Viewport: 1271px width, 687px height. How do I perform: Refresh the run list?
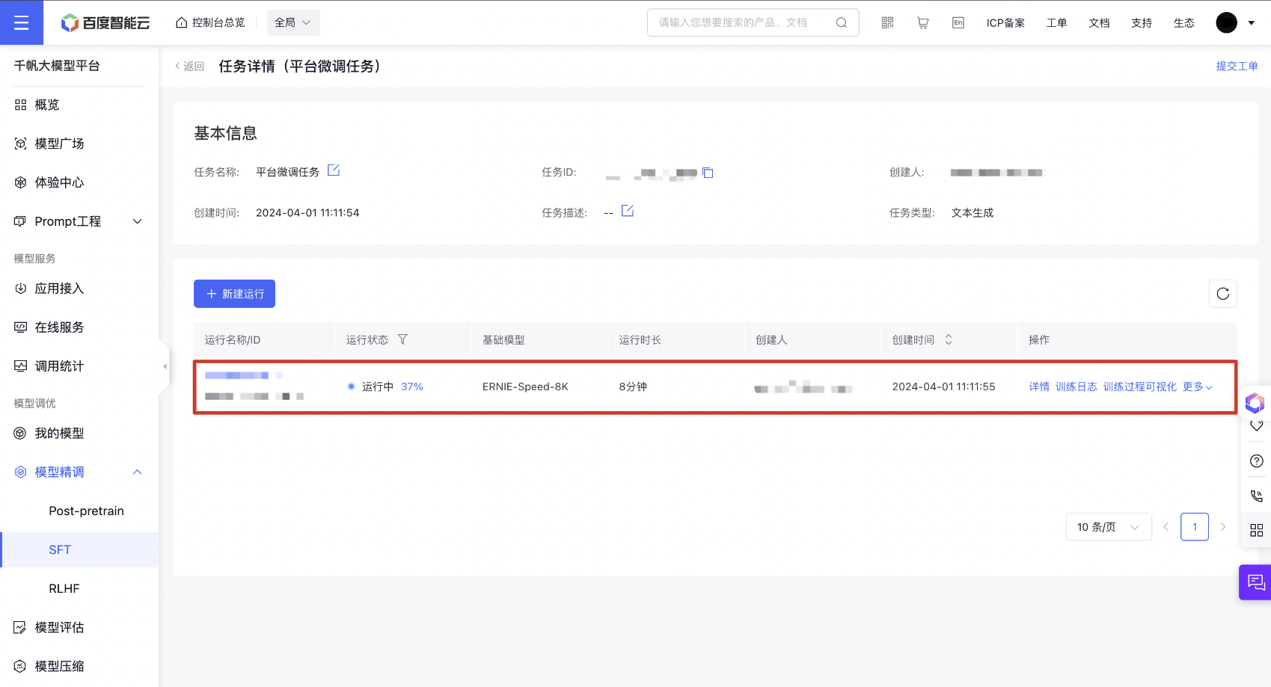(x=1222, y=294)
